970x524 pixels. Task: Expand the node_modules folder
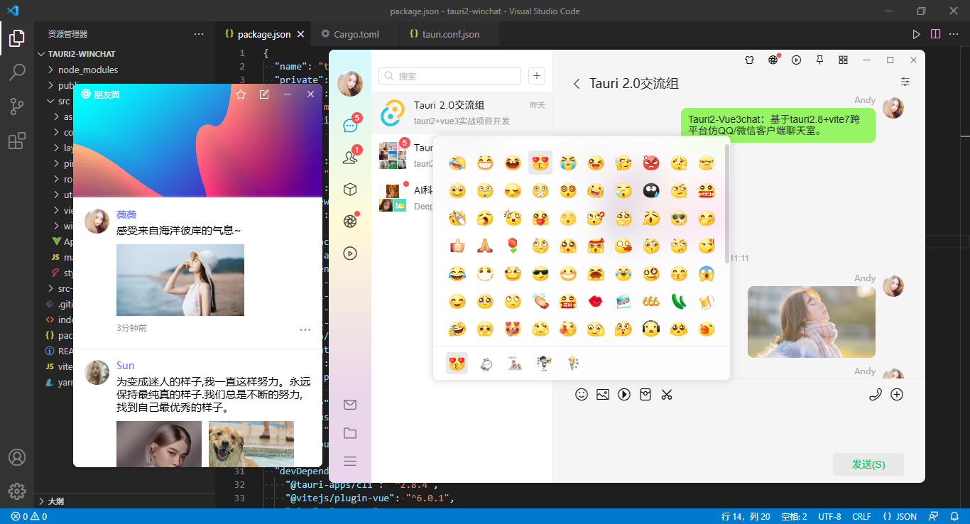pos(88,70)
